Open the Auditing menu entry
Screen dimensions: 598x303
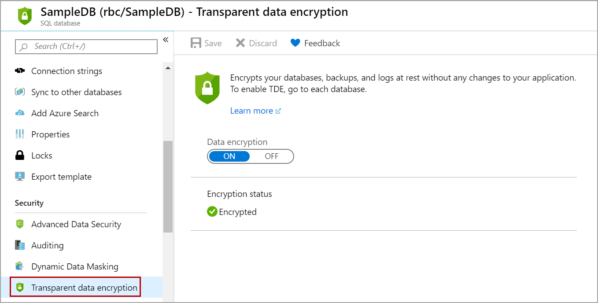tap(47, 245)
